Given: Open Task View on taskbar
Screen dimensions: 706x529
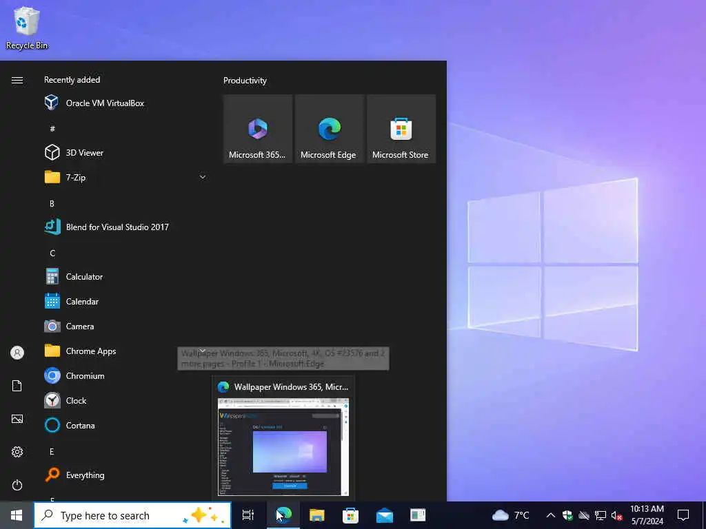Looking at the screenshot, I should click(248, 515).
